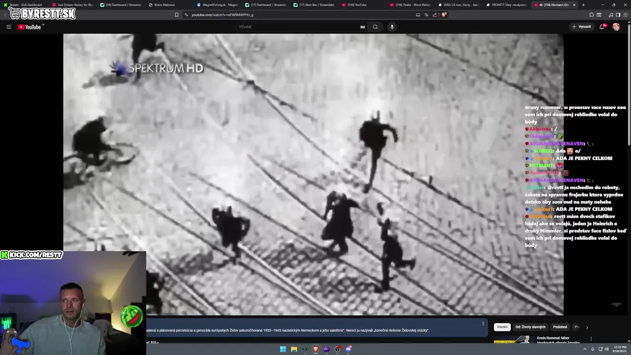Switch to the (154) YouTube tab
The image size is (631, 355).
[x=362, y=5]
